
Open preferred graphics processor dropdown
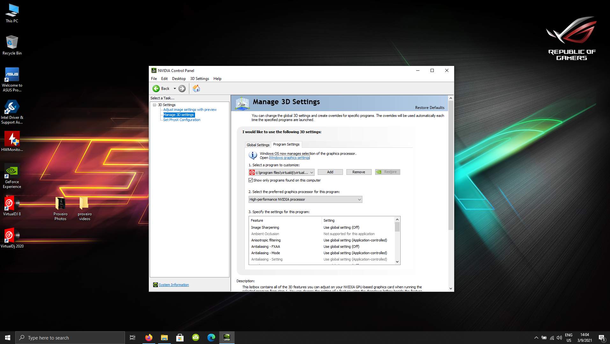point(305,199)
